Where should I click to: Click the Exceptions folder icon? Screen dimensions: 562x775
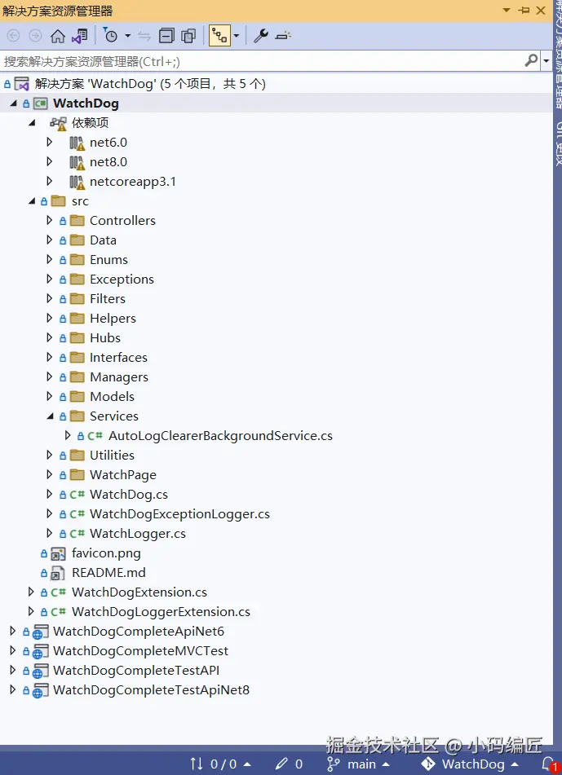(x=77, y=280)
